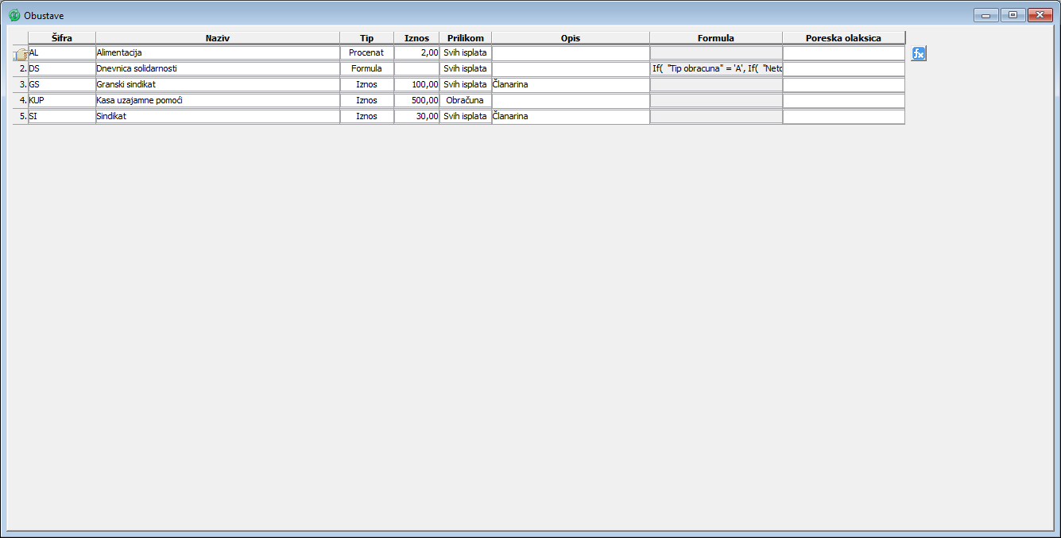
Task: Minimize the Obustave window
Action: coord(985,15)
